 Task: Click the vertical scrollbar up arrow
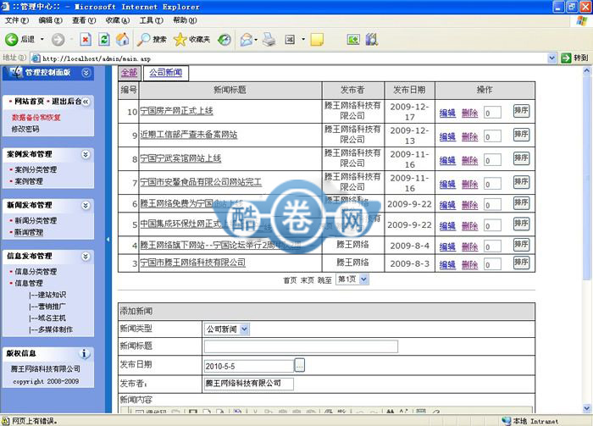click(586, 70)
